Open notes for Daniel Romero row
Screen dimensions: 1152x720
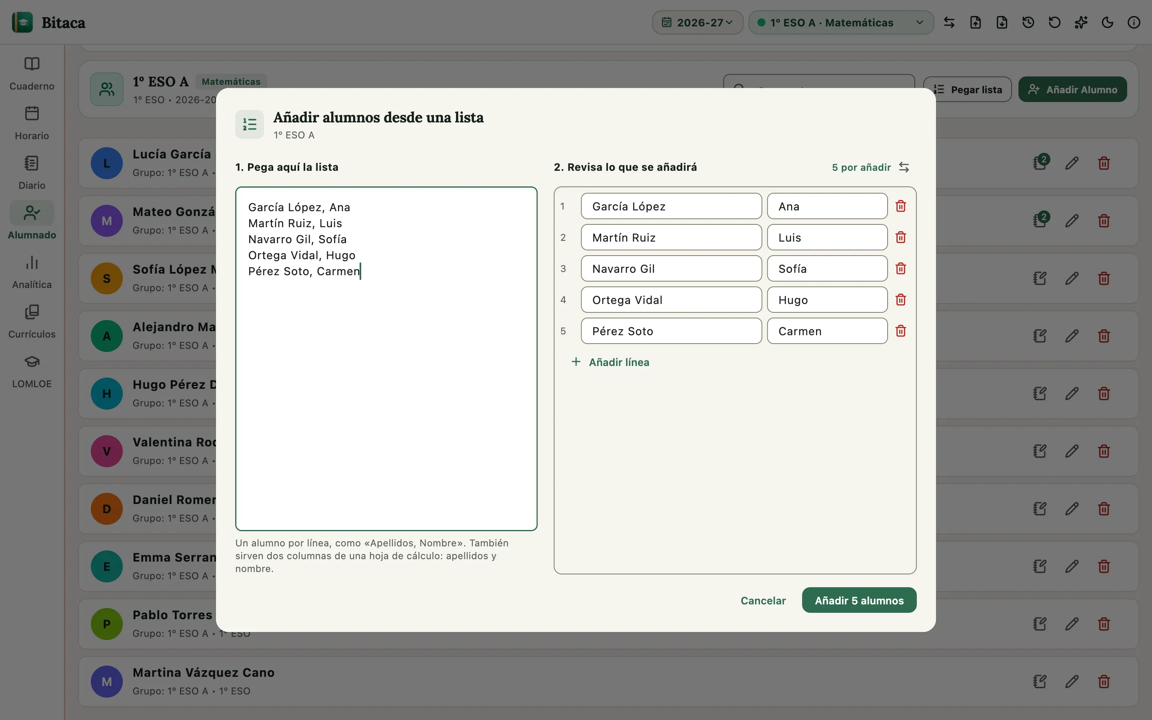tap(1040, 509)
